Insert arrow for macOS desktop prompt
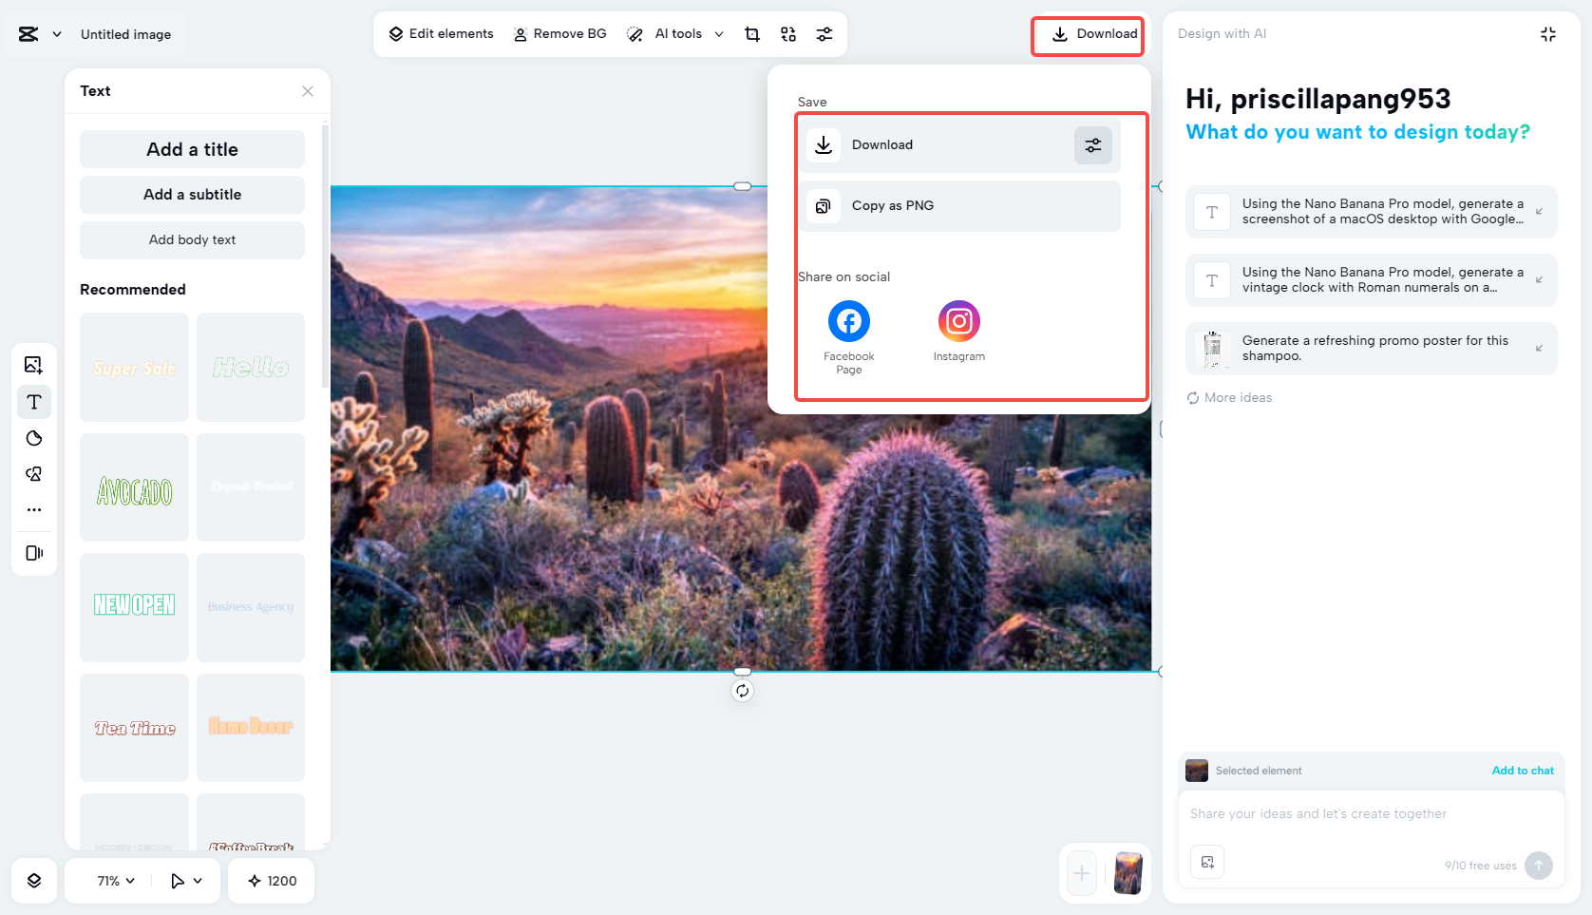This screenshot has width=1592, height=915. pyautogui.click(x=1539, y=212)
